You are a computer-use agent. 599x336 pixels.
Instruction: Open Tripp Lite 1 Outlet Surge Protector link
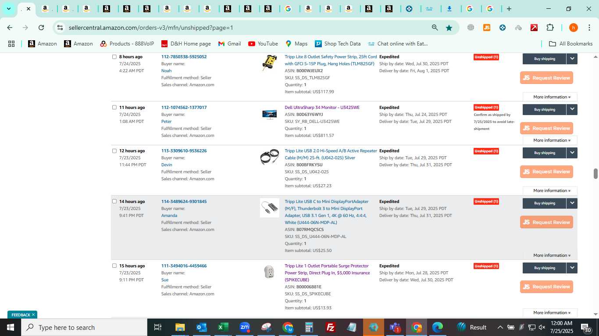327,273
